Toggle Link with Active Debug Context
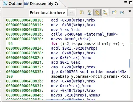This screenshot has width=133, height=102. (97, 12)
